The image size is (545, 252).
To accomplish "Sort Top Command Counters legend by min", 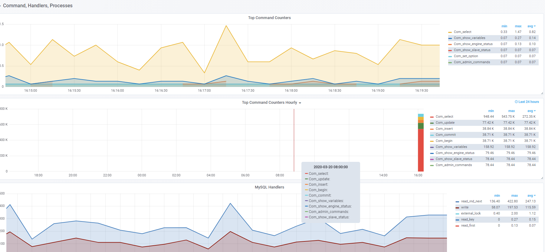I will coord(504,26).
